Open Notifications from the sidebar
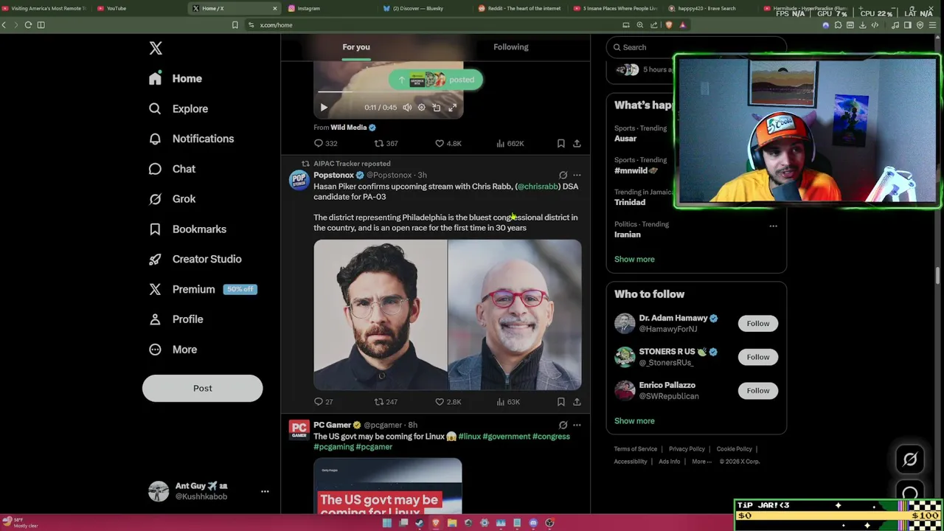944x531 pixels. click(x=191, y=139)
